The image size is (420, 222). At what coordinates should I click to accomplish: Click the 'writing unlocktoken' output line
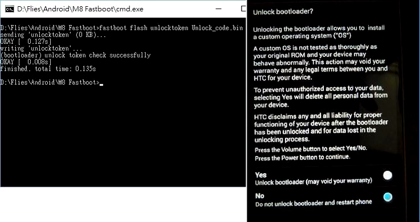click(41, 49)
